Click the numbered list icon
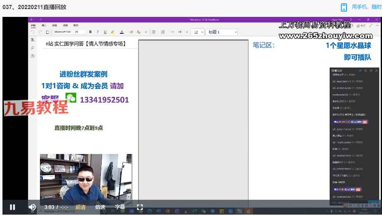The image size is (382, 215). (163, 32)
